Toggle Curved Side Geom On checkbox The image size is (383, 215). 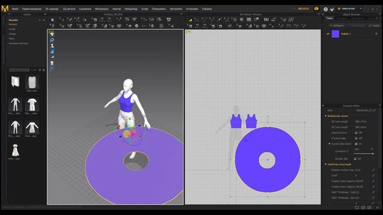tap(356, 144)
